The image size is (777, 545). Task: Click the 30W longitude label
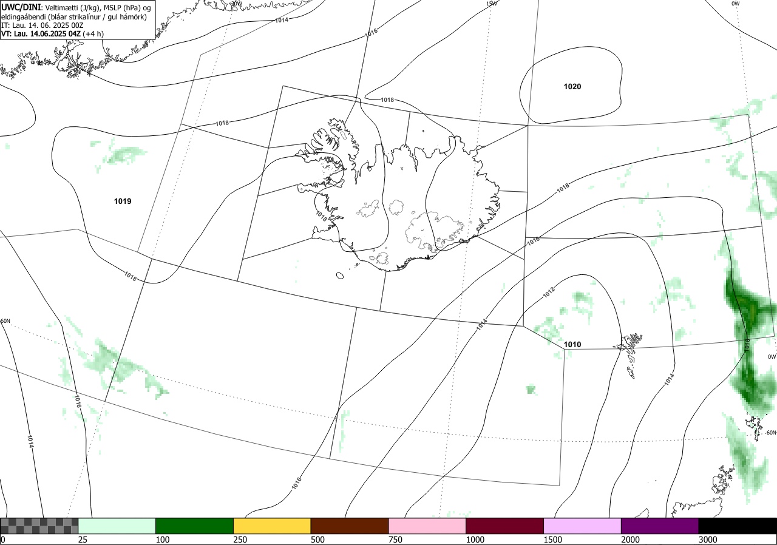click(236, 3)
